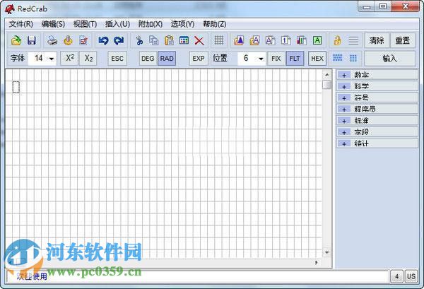Toggle subscript X₂ mode
The width and height of the screenshot is (424, 289).
(88, 58)
